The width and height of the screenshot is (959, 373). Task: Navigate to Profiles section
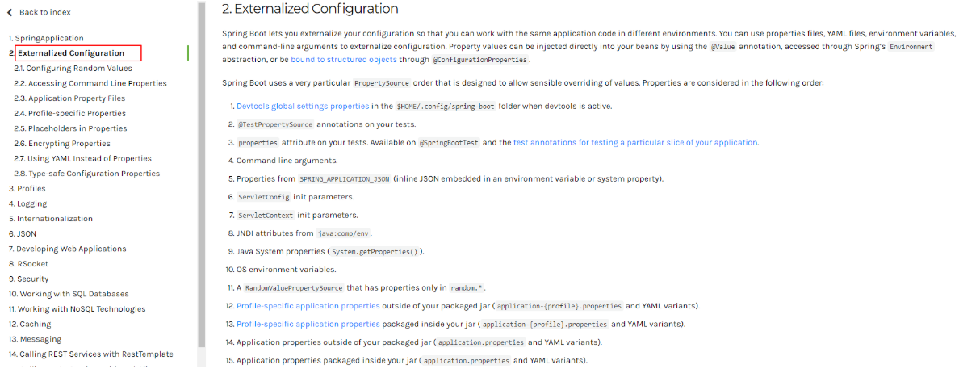click(27, 188)
